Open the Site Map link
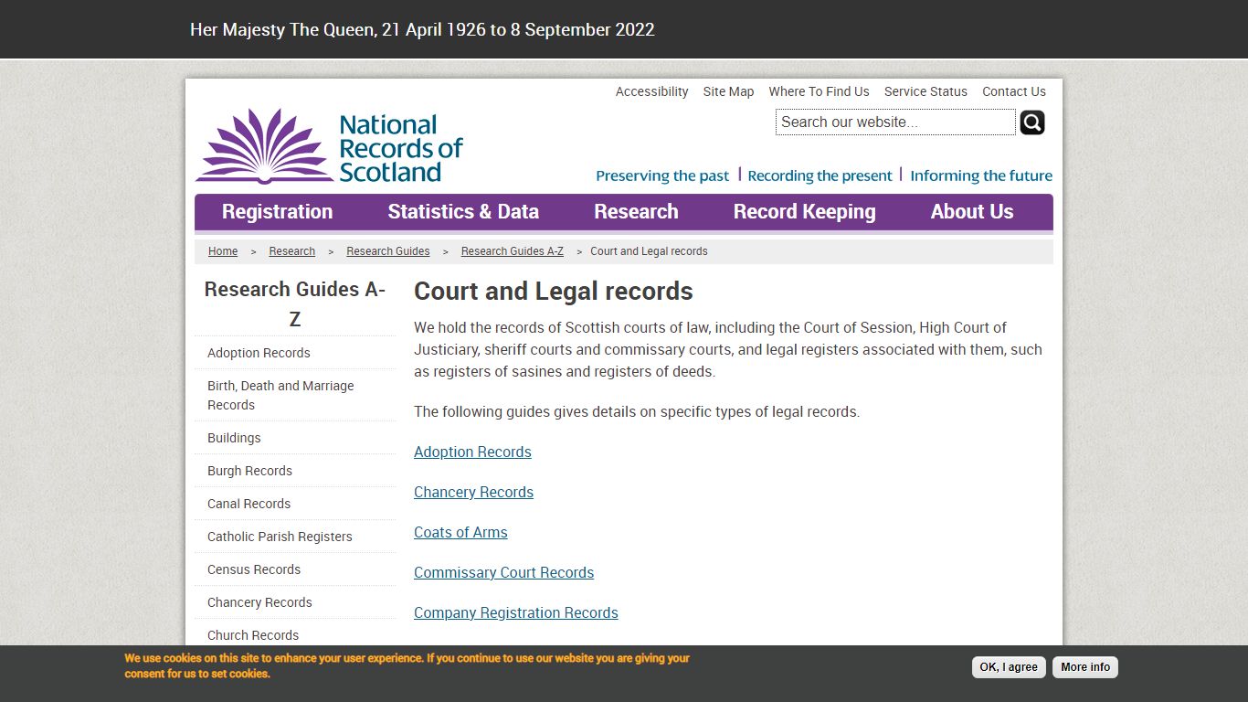This screenshot has height=702, width=1248. tap(728, 91)
